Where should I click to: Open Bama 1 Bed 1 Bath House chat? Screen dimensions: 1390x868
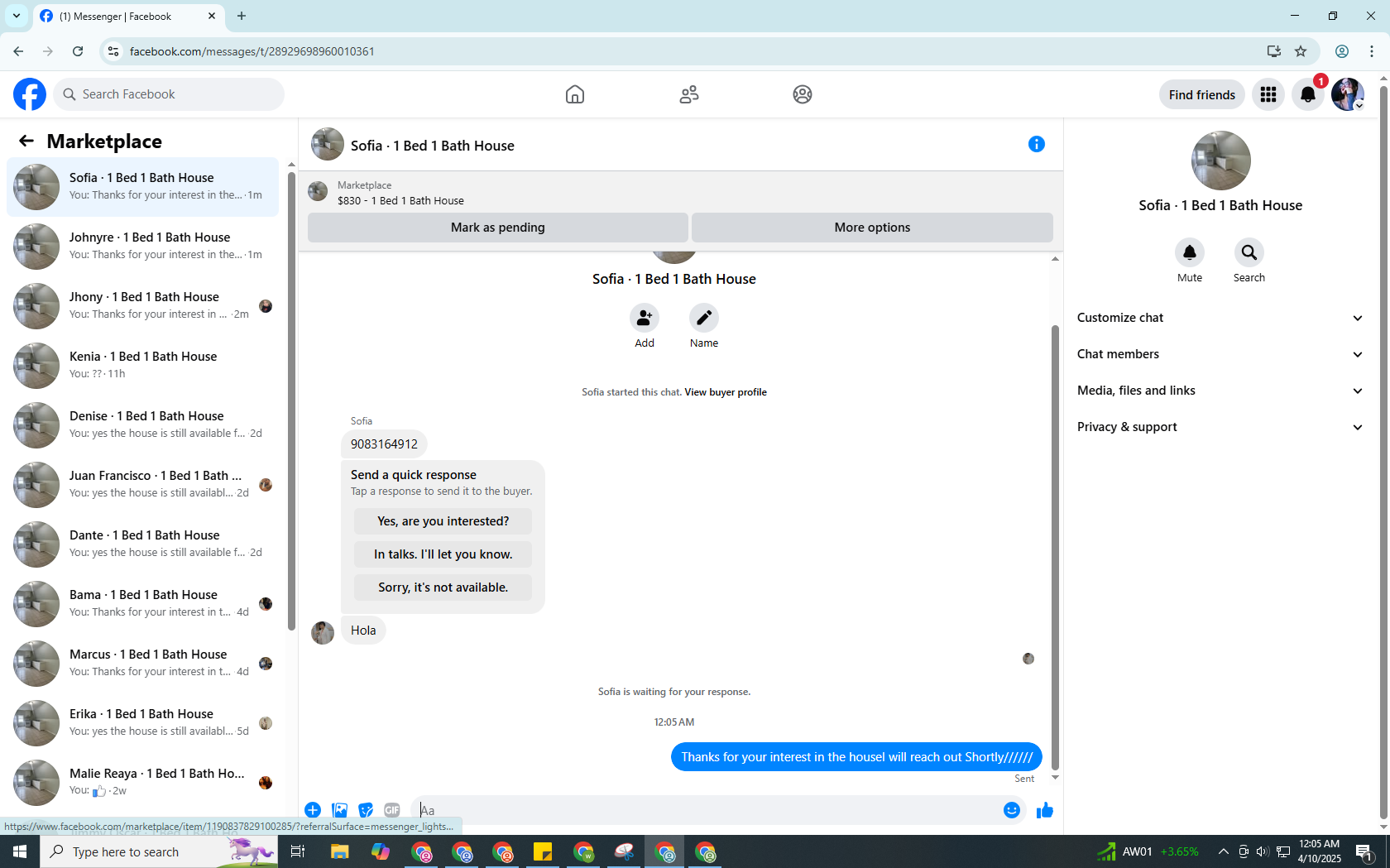[143, 603]
